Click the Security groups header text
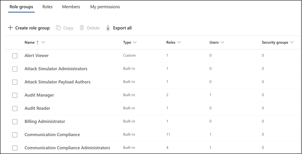This screenshot has height=154, width=302. (275, 42)
